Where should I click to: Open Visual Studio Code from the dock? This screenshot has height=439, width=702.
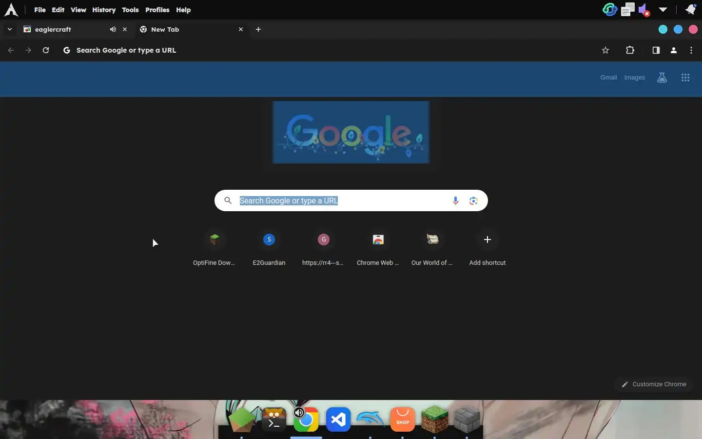pyautogui.click(x=338, y=419)
